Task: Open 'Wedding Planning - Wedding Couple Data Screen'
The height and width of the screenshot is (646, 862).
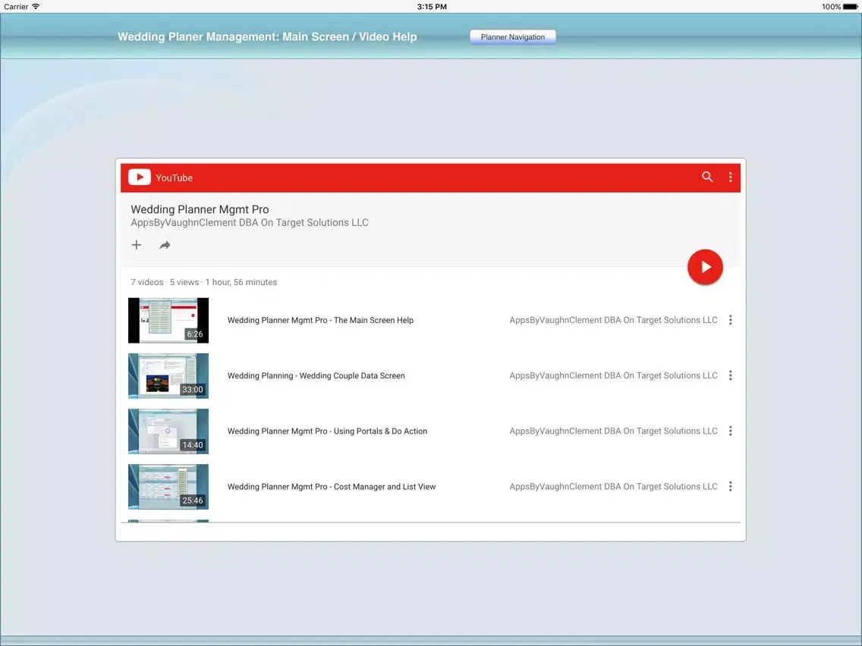Action: (316, 376)
